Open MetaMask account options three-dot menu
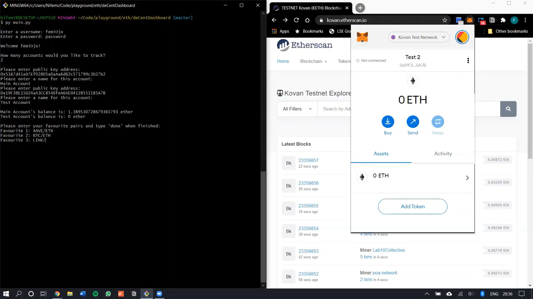Image resolution: width=533 pixels, height=299 pixels. pos(468,61)
